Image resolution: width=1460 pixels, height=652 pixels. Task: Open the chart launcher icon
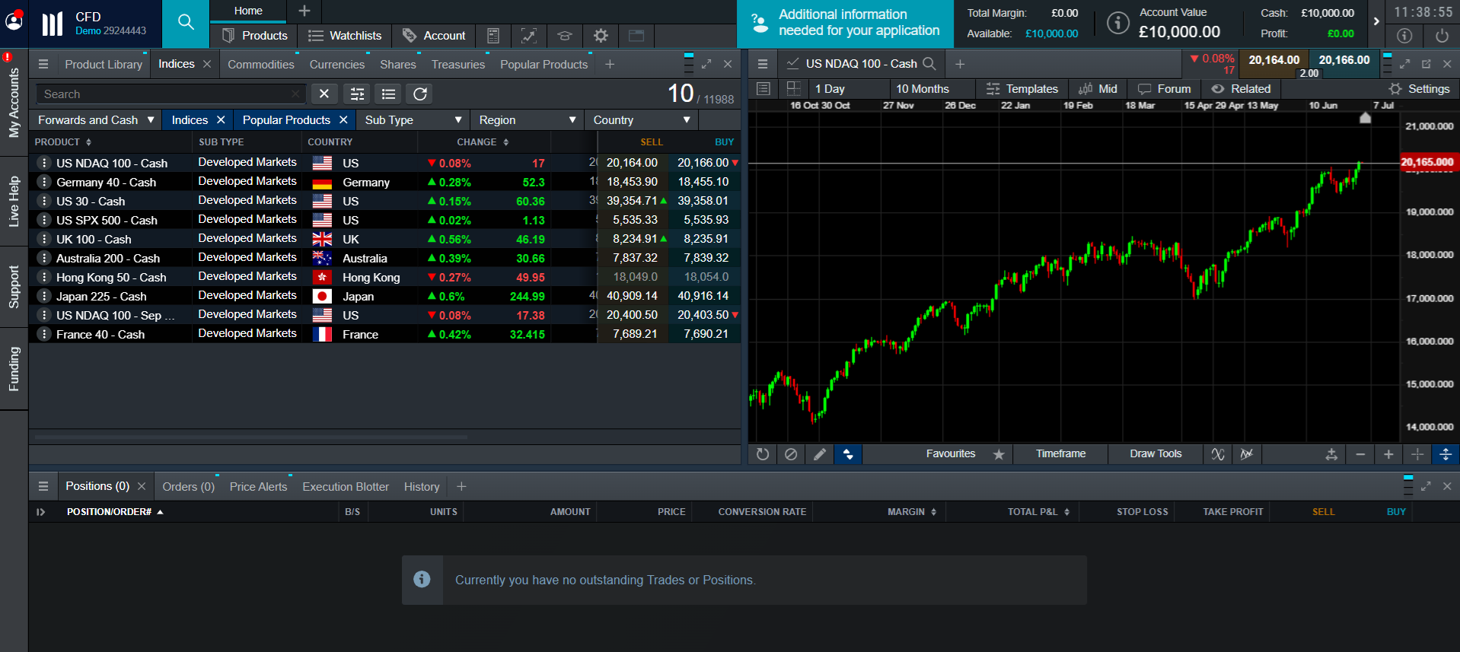coord(529,36)
